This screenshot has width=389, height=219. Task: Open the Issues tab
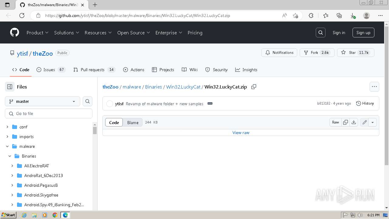(51, 70)
